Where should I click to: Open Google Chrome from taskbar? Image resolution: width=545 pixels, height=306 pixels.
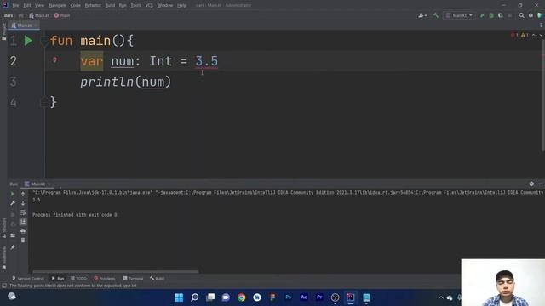[241, 297]
